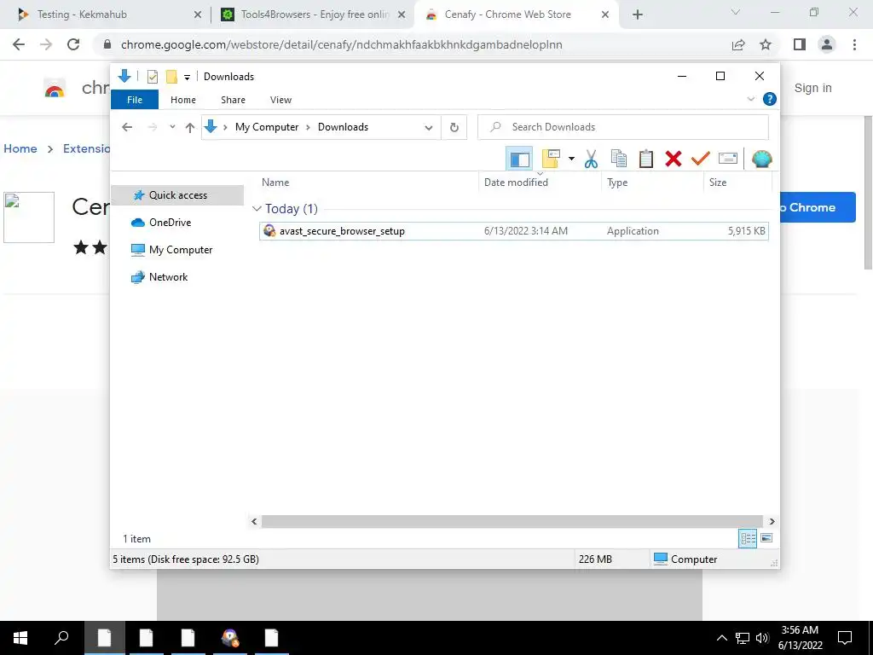Screen dimensions: 873x655
Task: Click the red X Delete icon
Action: 674,159
